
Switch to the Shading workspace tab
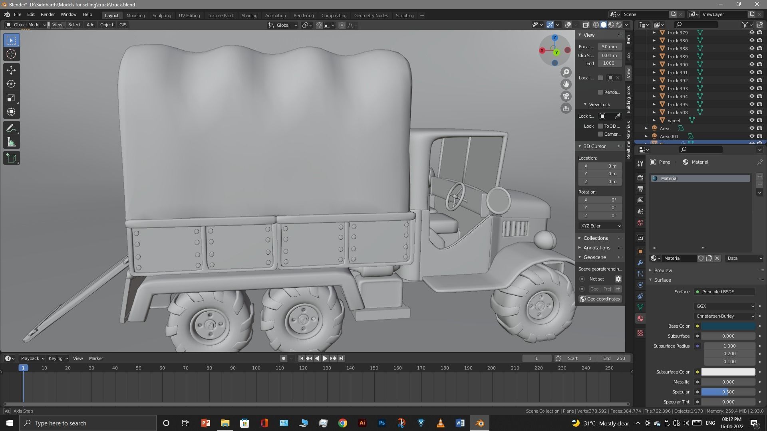coord(249,16)
